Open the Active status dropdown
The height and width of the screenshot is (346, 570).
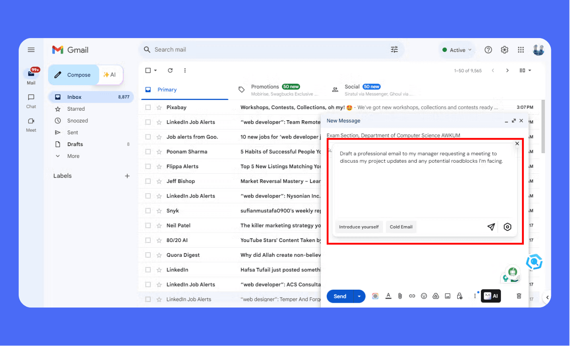pyautogui.click(x=457, y=50)
